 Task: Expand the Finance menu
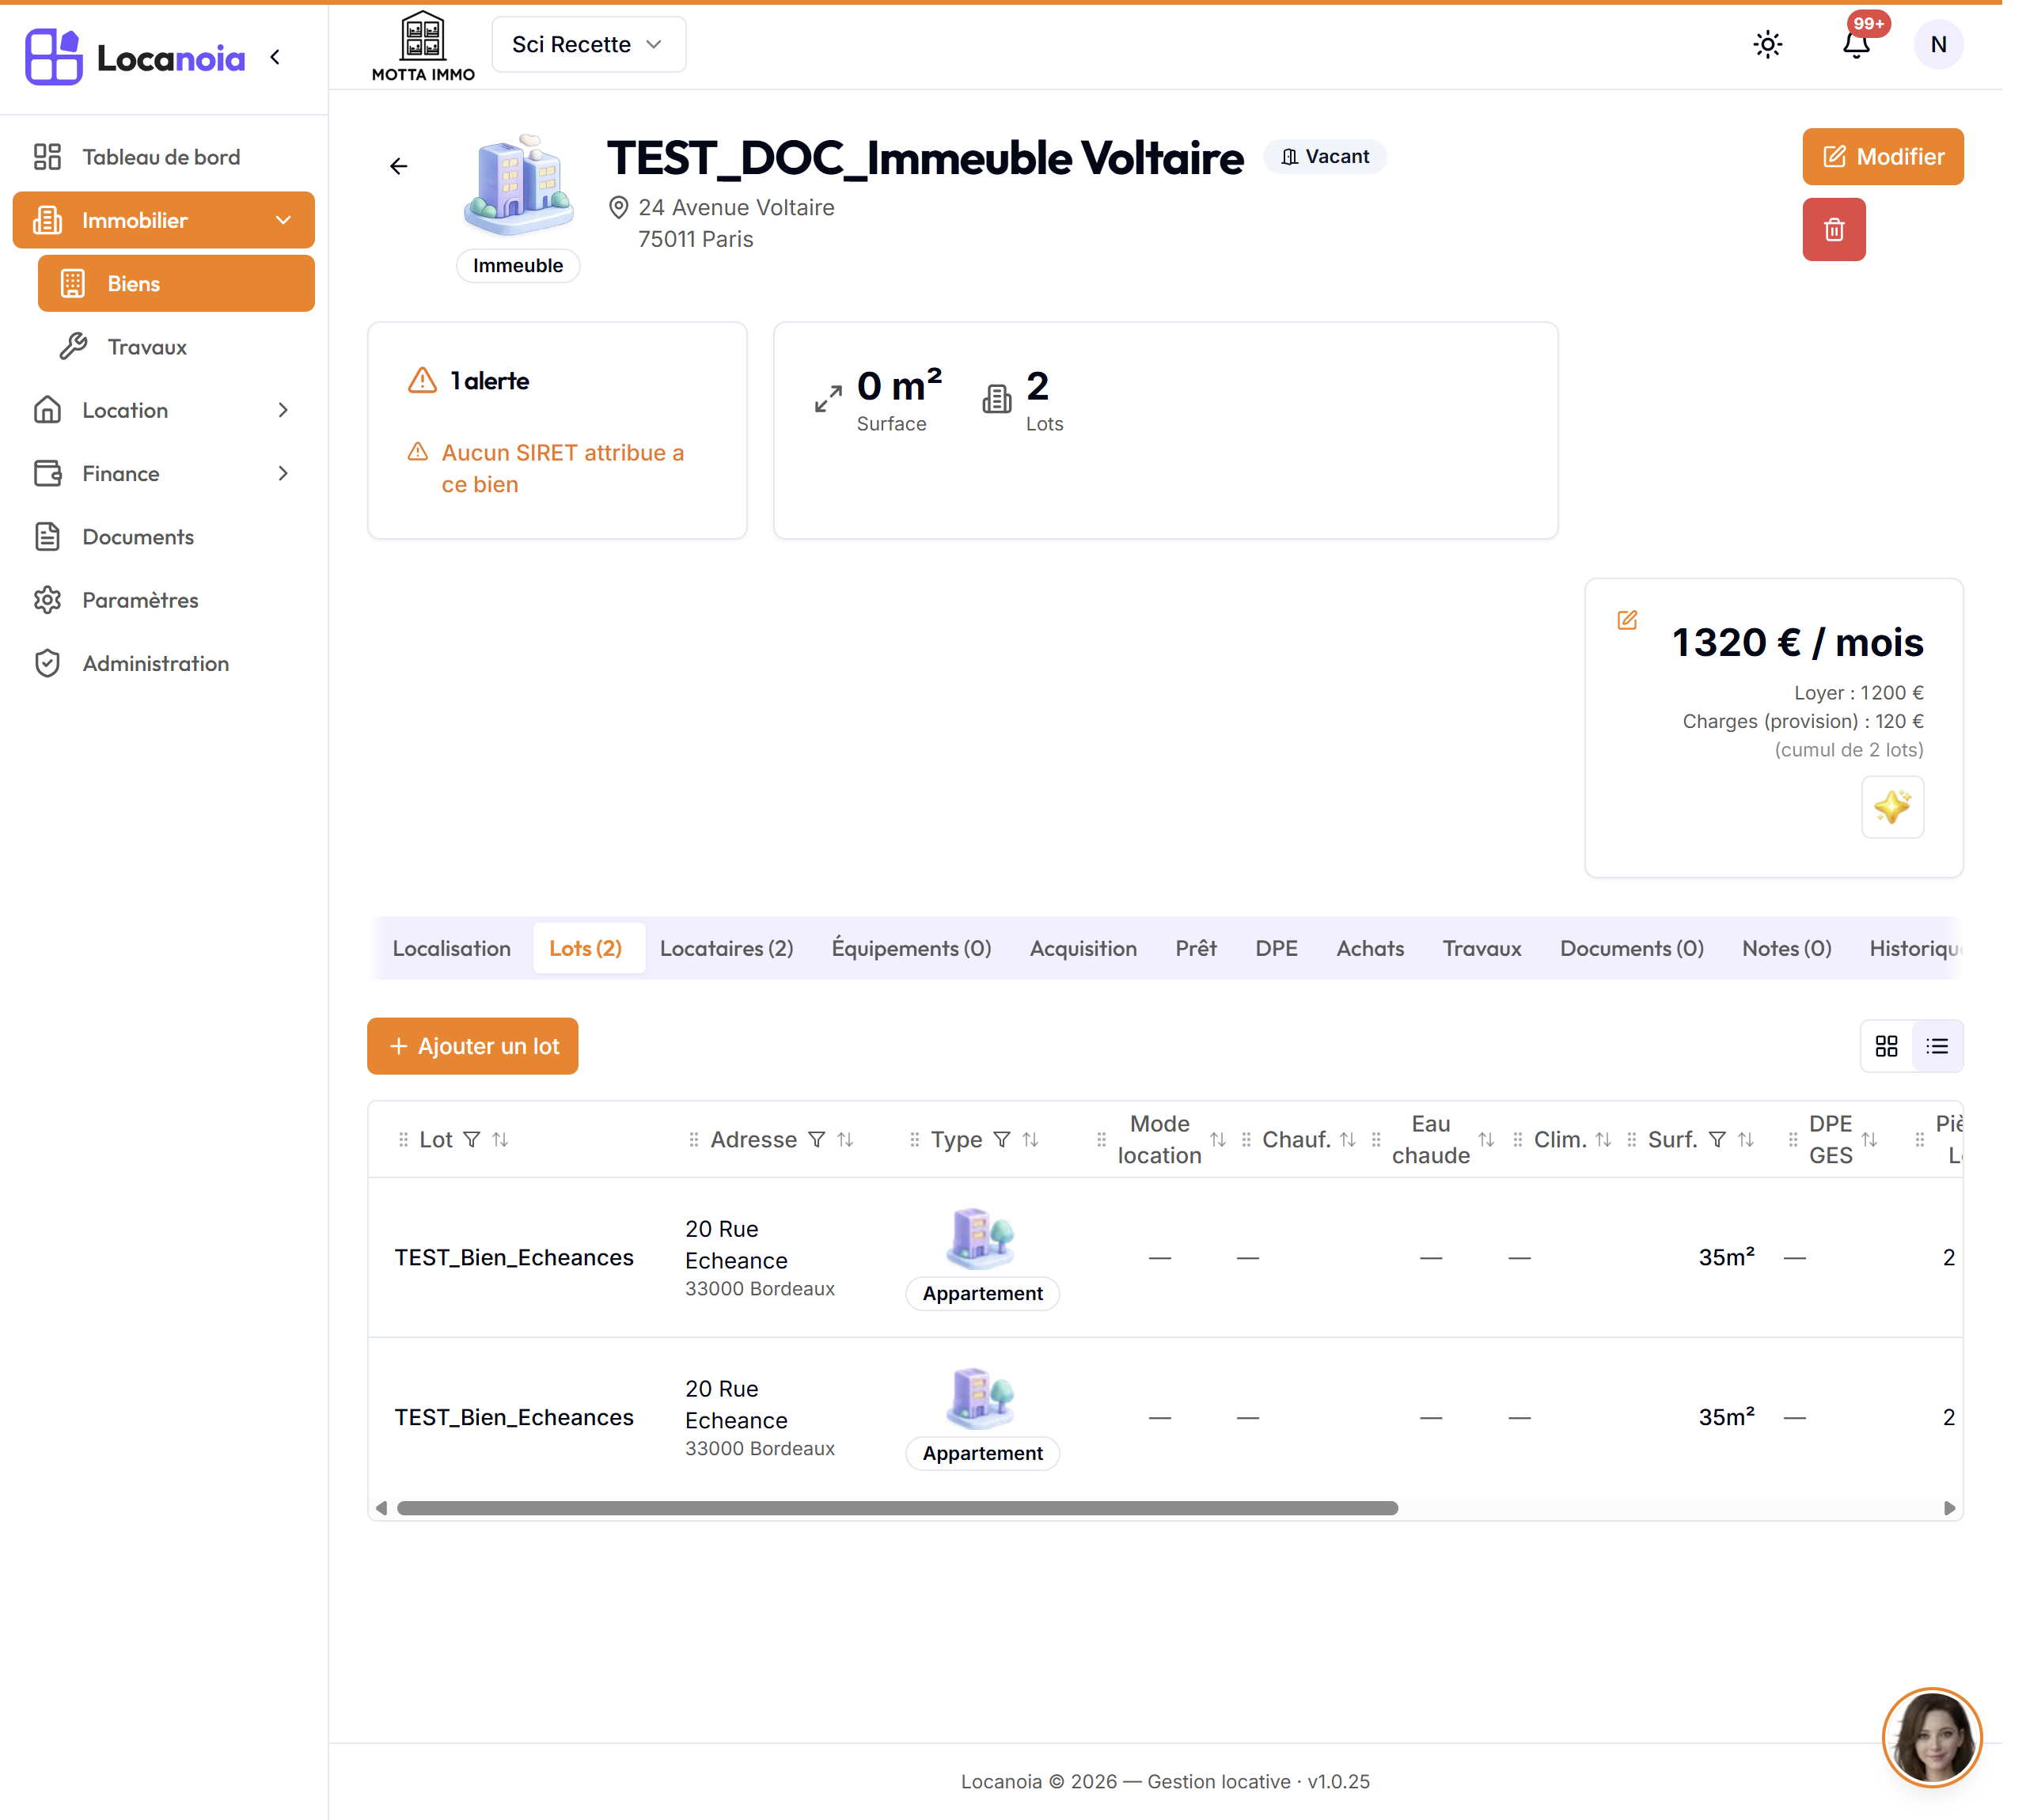[163, 473]
